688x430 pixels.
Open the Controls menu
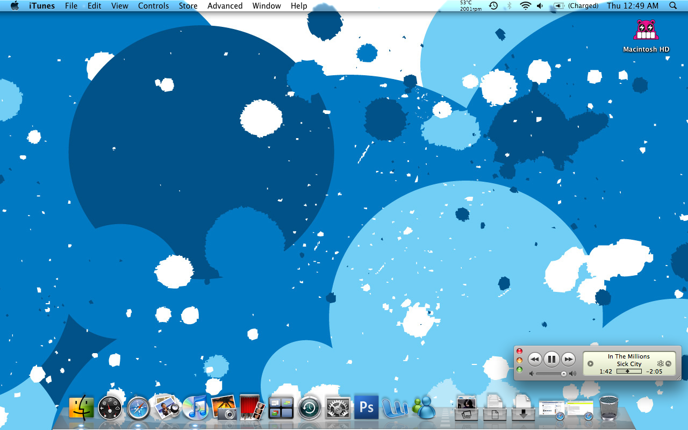(154, 6)
